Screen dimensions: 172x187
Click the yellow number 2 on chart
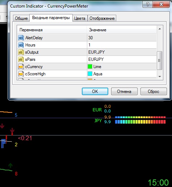(x=16, y=144)
